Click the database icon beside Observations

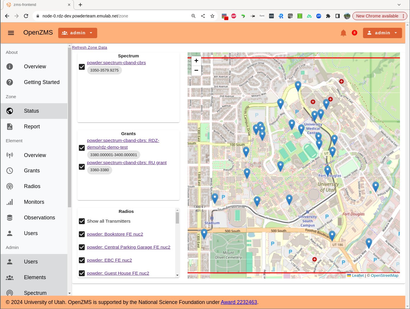coord(10,218)
